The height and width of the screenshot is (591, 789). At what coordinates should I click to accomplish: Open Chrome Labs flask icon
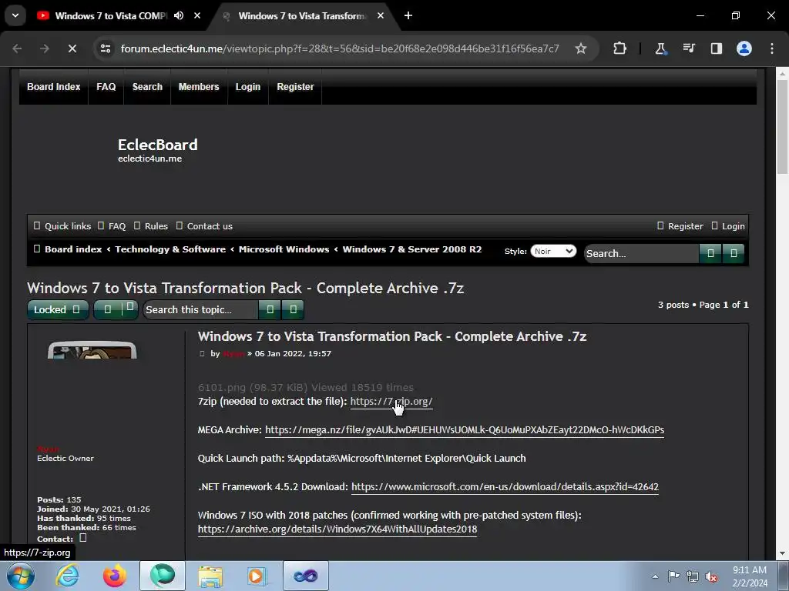click(x=660, y=48)
